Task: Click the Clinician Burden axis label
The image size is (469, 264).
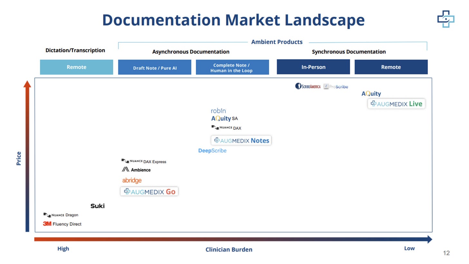Action: pos(229,250)
